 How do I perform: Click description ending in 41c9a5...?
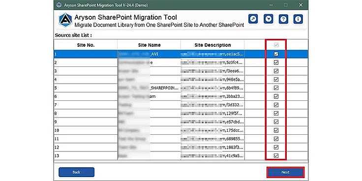click(x=212, y=156)
